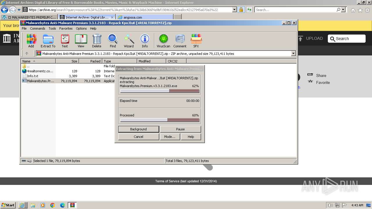Click the Favorite link on archive page
This screenshot has height=209, width=372.
[319, 82]
